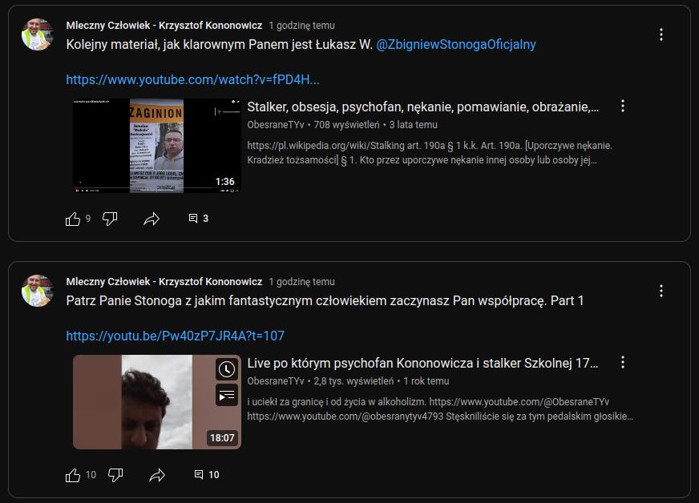Image resolution: width=699 pixels, height=503 pixels.
Task: Follow the youtu.be/Pw40zP7JR4A link
Action: click(x=175, y=336)
